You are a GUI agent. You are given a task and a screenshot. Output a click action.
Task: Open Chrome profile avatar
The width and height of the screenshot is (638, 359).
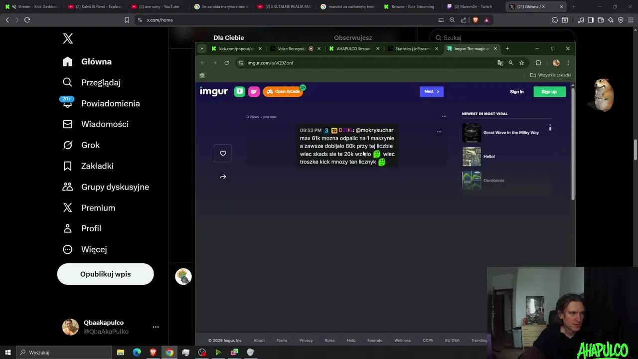pyautogui.click(x=556, y=63)
